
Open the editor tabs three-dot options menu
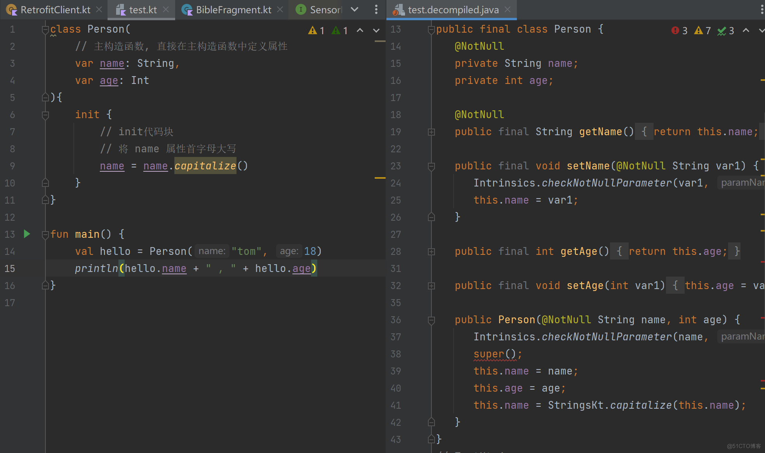[376, 9]
